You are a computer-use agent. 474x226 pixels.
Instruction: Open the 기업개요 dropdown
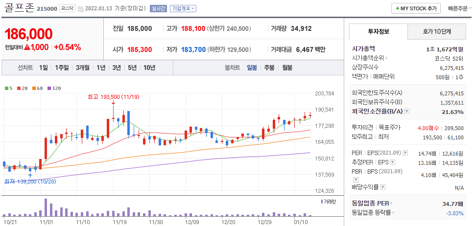[183, 8]
